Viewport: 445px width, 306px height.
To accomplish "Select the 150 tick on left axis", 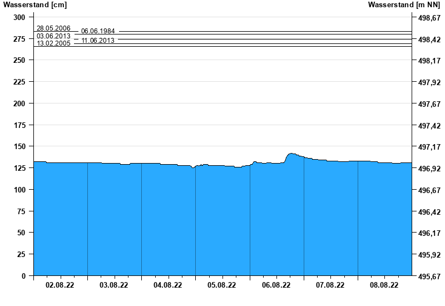I will coord(19,146).
